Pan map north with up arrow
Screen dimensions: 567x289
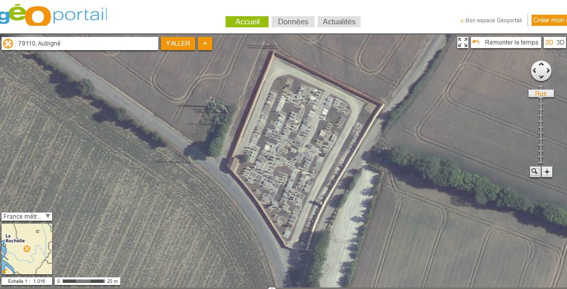click(541, 64)
